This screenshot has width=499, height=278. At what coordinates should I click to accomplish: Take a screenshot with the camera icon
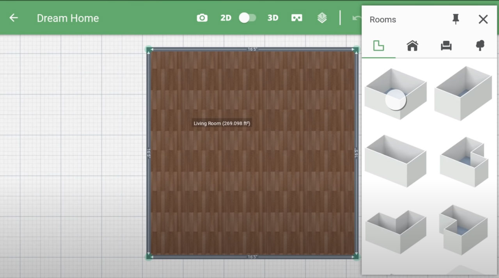pyautogui.click(x=202, y=18)
